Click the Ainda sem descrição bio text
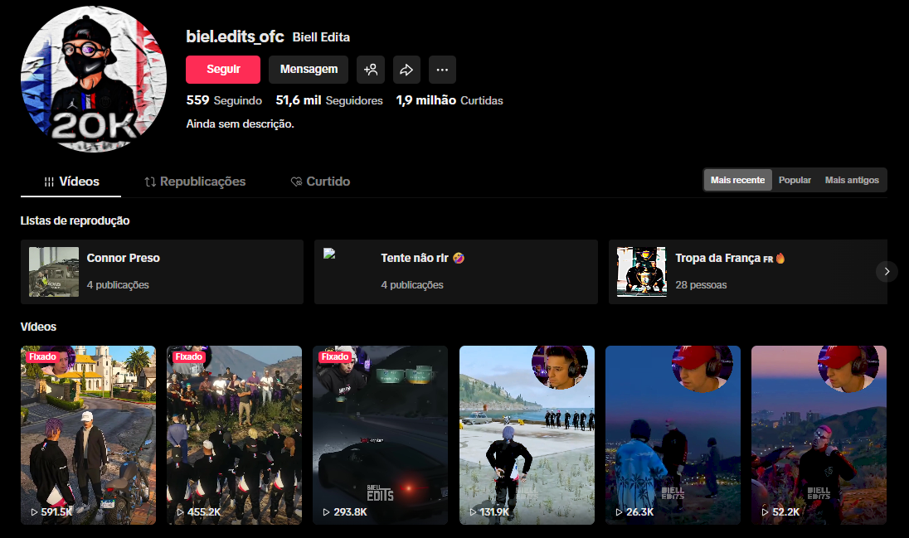 pos(240,124)
